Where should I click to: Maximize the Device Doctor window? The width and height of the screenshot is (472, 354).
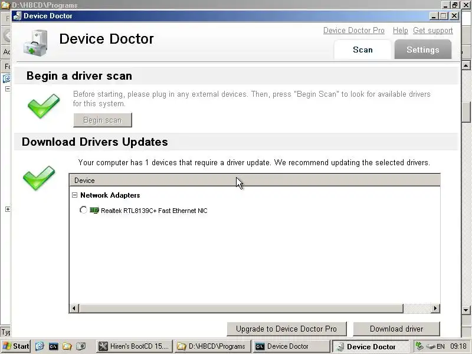[444, 16]
